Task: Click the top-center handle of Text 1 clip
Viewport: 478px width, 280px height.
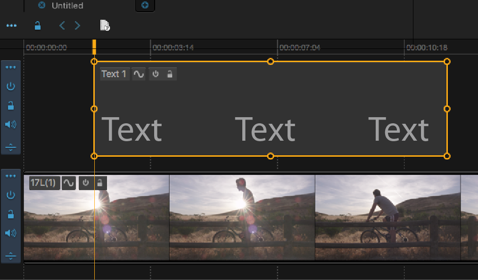Action: (x=271, y=62)
